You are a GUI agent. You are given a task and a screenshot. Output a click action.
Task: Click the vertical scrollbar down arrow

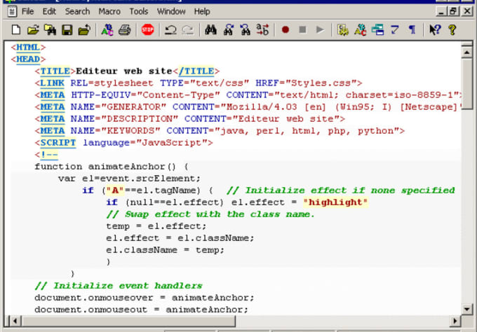tap(466, 309)
